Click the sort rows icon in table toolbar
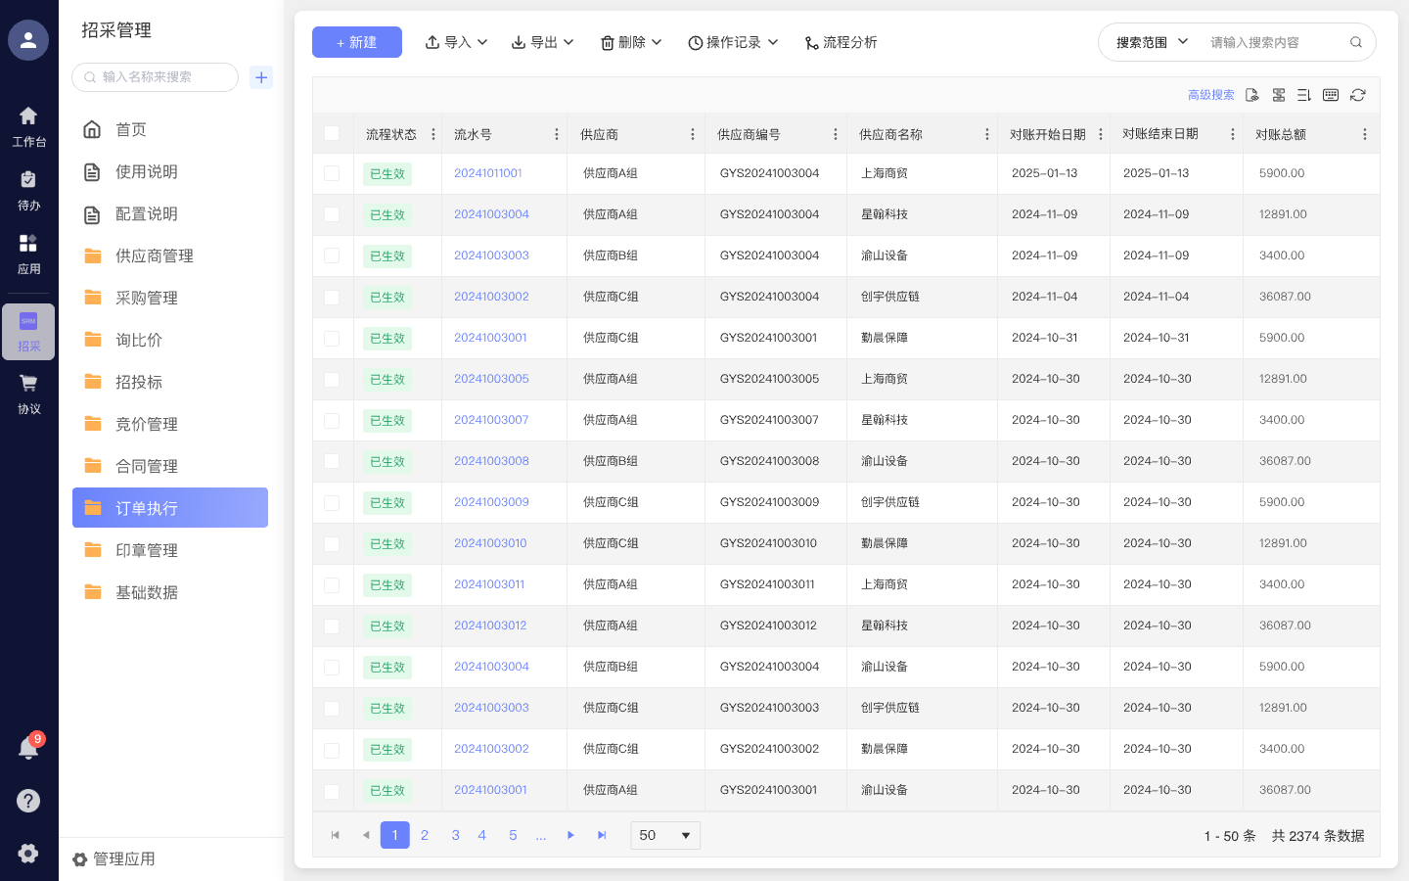The image size is (1409, 881). coord(1304,95)
